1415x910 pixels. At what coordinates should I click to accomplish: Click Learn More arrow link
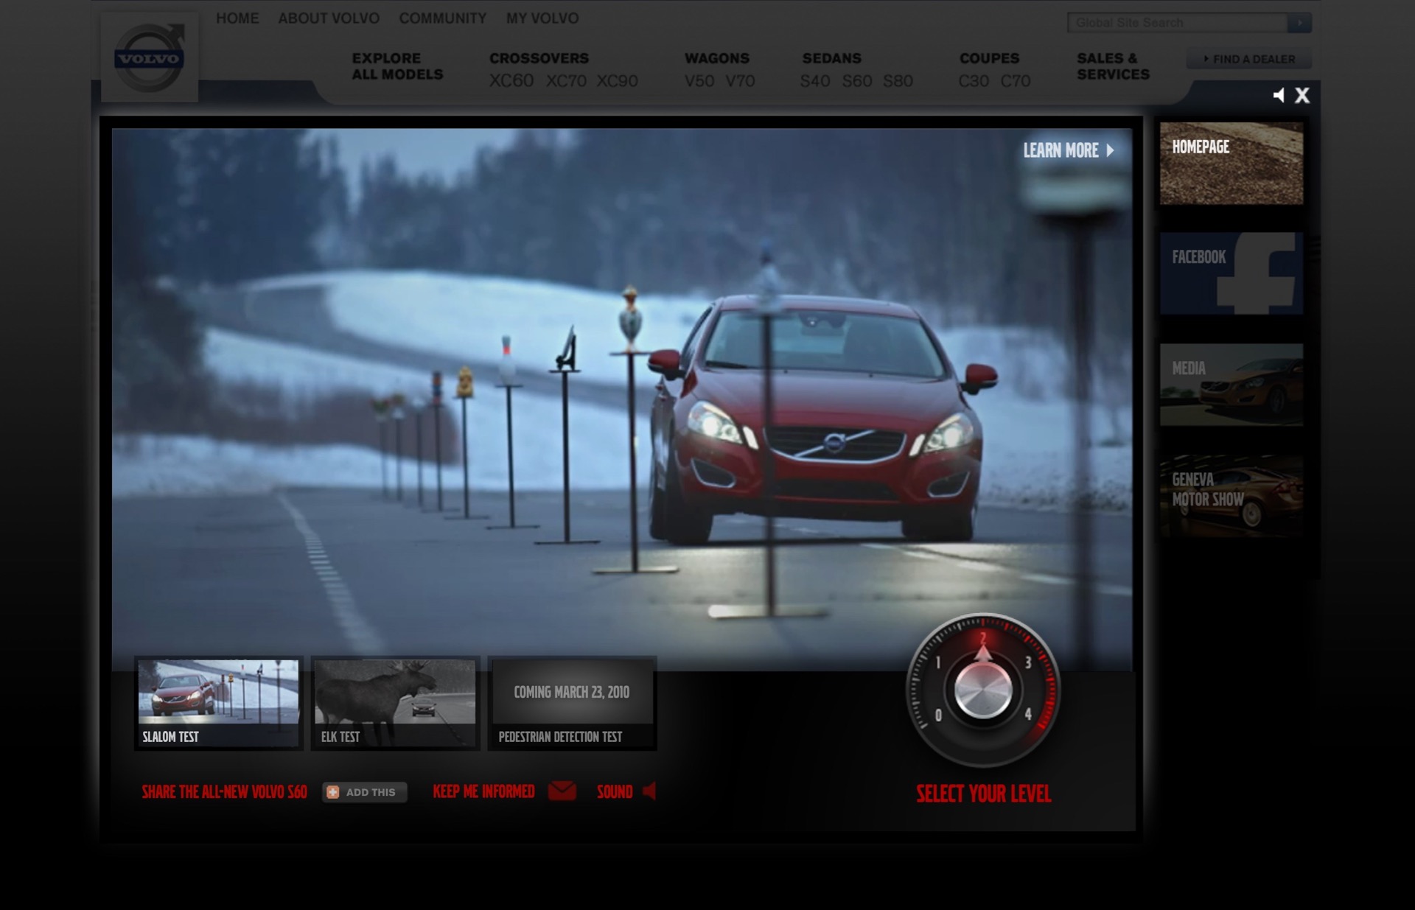pyautogui.click(x=1069, y=150)
